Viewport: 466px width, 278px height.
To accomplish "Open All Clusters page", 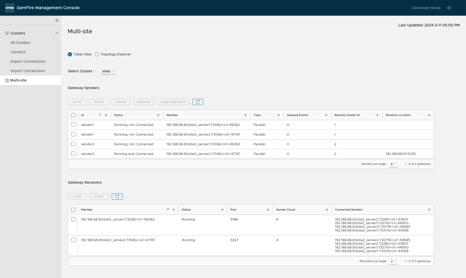I will (x=20, y=43).
